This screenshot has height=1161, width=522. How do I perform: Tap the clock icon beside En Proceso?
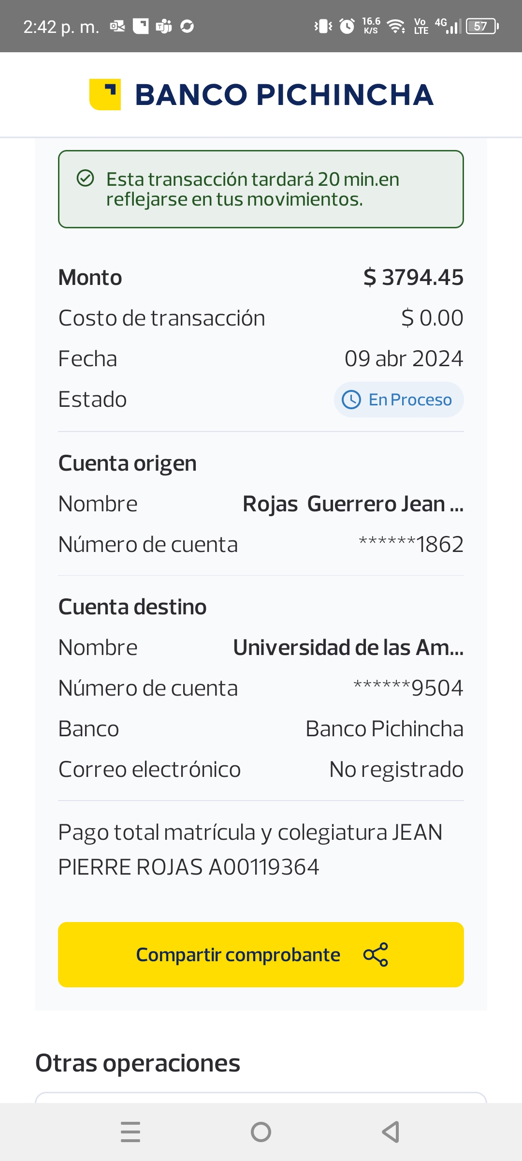351,400
